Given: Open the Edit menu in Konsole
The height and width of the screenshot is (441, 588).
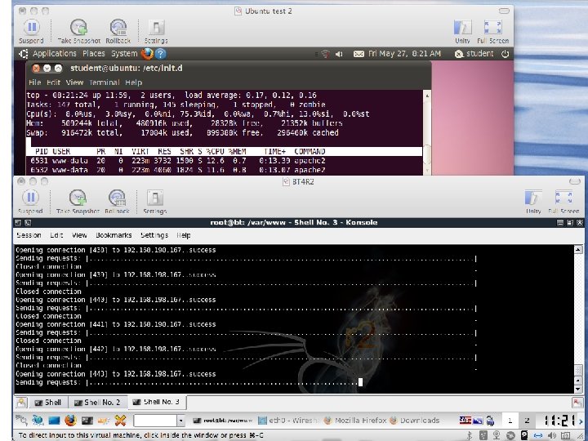Looking at the screenshot, I should pyautogui.click(x=56, y=235).
